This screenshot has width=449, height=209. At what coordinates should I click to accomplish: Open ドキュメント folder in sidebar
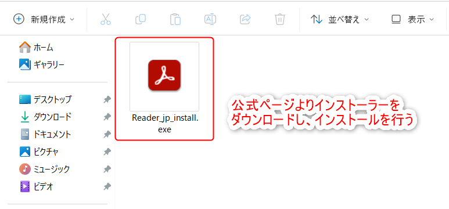[45, 134]
